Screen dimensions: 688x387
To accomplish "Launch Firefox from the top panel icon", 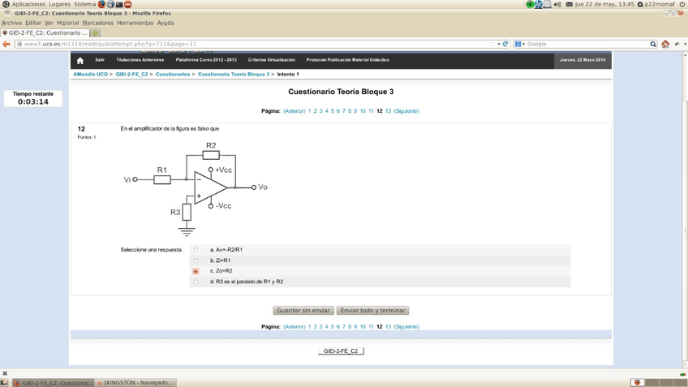I will [101, 5].
